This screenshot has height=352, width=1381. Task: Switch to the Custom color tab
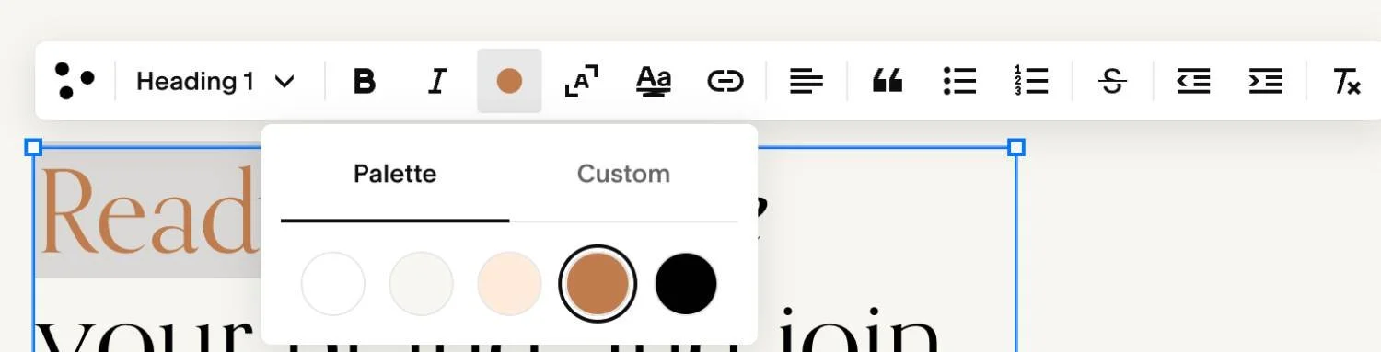[623, 174]
